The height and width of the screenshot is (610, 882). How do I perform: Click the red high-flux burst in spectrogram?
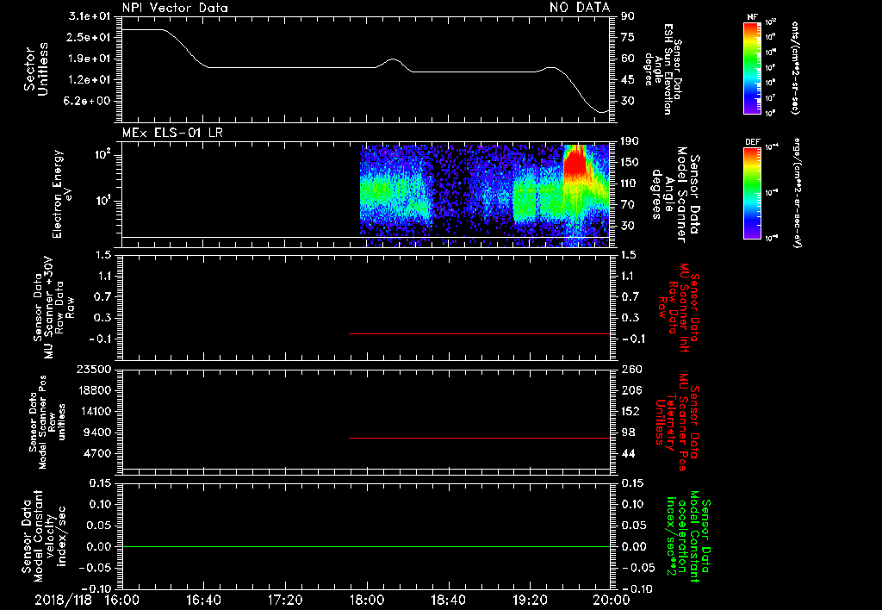pos(575,162)
